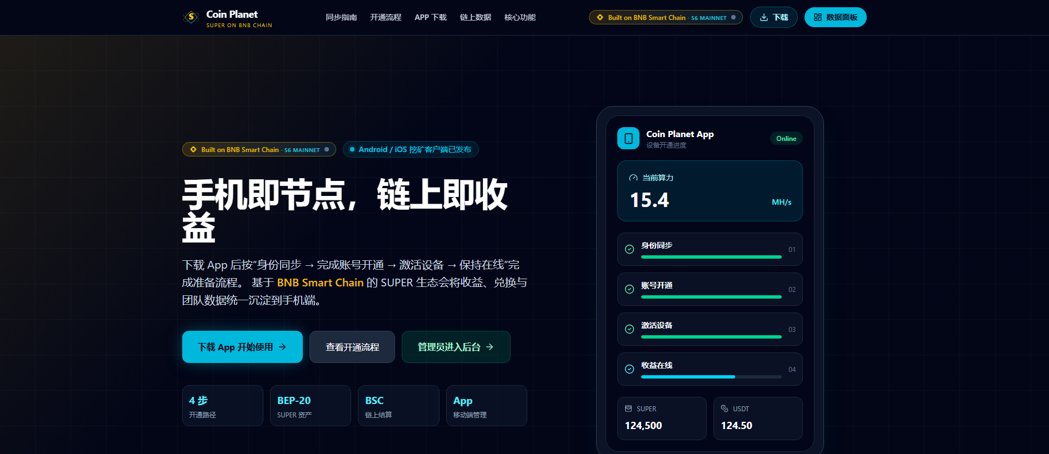This screenshot has width=1049, height=454.
Task: Click the download arrow icon in header
Action: pos(764,17)
